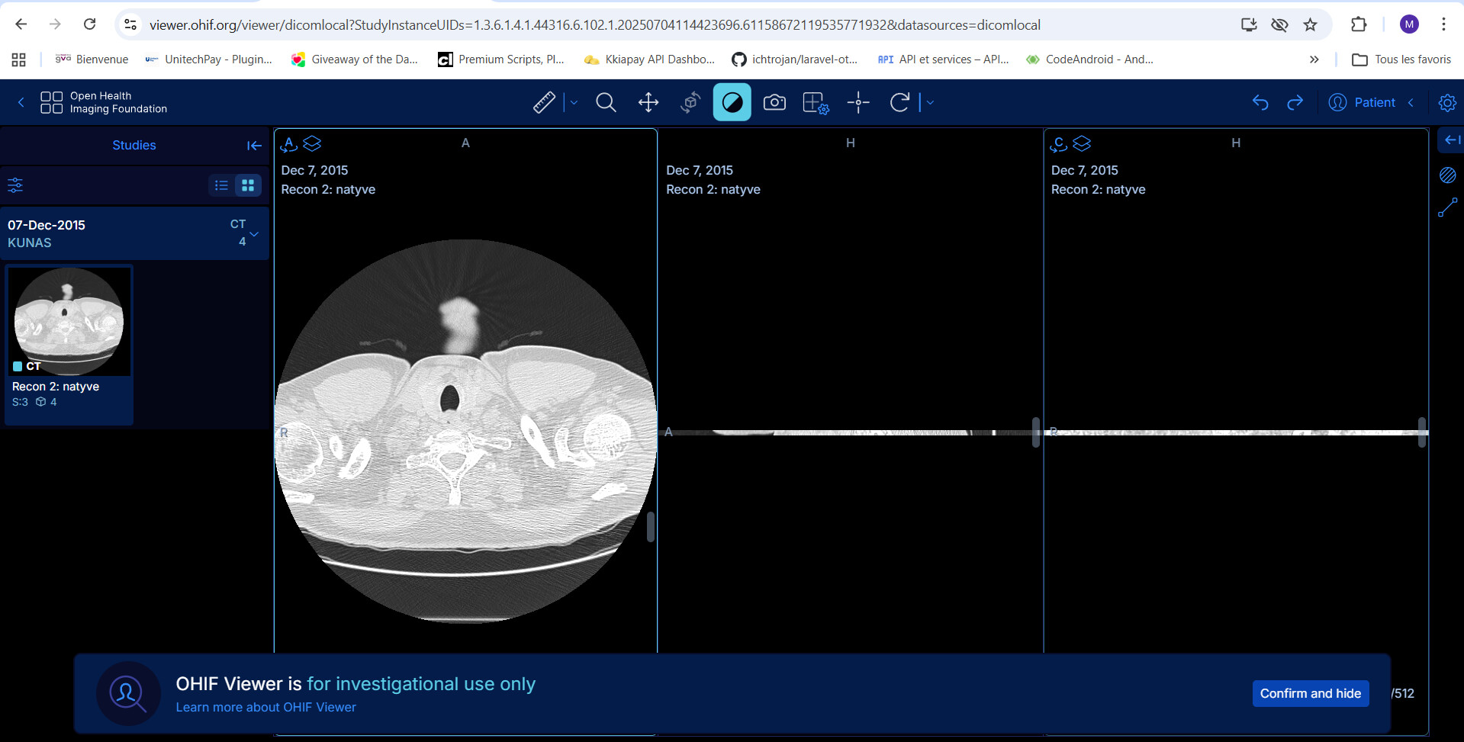Open the more tools dropdown beside rotate

(930, 102)
